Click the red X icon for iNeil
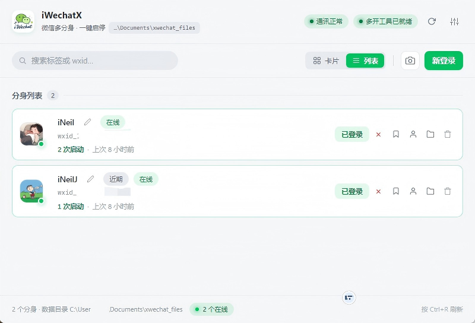This screenshot has height=323, width=475. point(378,135)
